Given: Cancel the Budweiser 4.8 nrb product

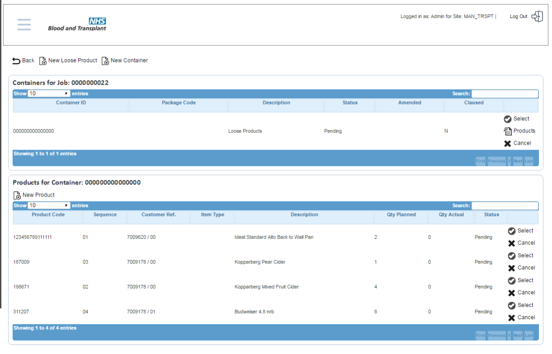Looking at the screenshot, I should (512, 317).
